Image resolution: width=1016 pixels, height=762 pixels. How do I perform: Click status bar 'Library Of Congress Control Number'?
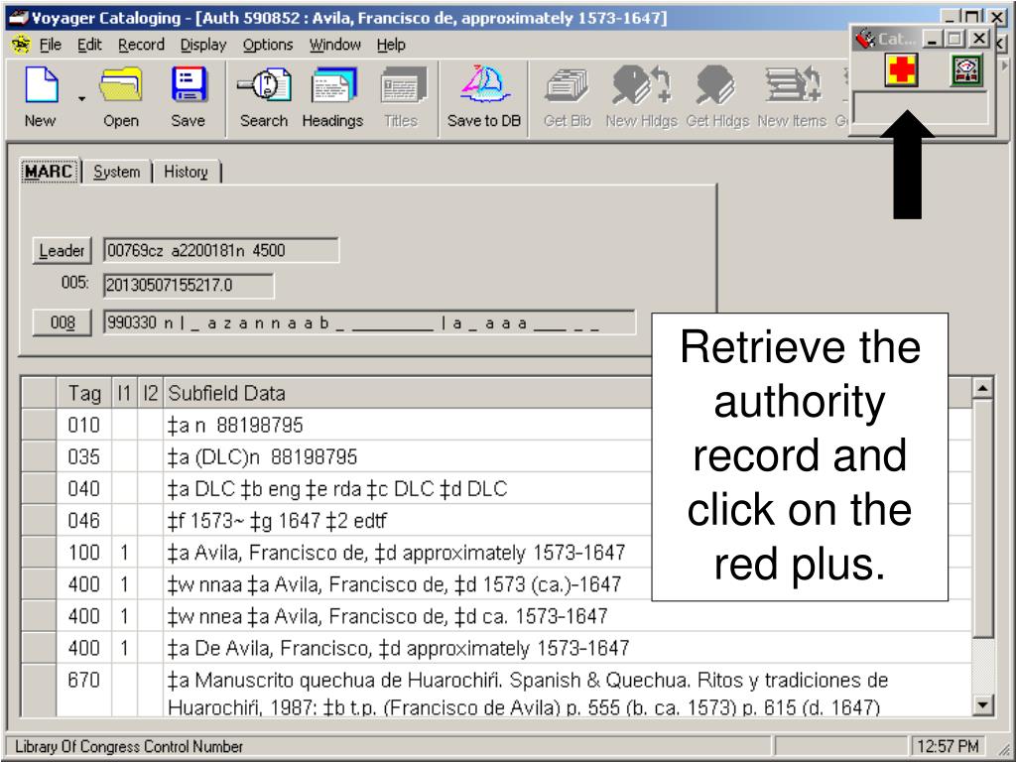[x=129, y=746]
